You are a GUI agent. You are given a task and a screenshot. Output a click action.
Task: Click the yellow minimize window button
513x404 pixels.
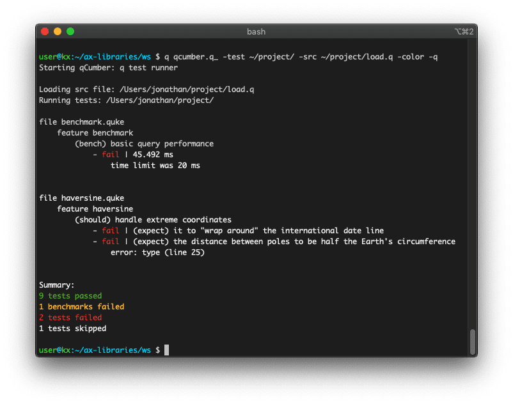(x=58, y=31)
